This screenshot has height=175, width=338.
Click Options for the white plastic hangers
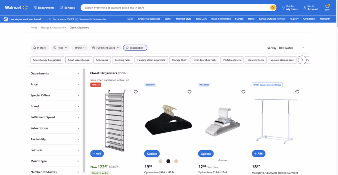tap(206, 154)
